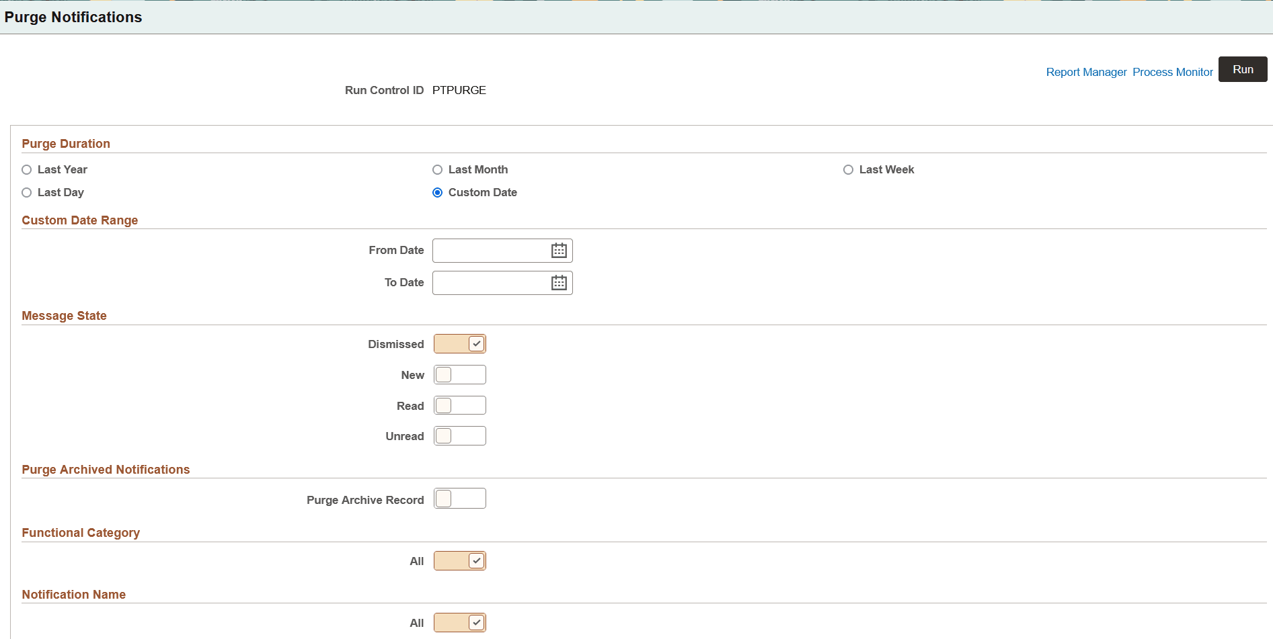
Task: Open the Process Monitor
Action: [x=1173, y=72]
